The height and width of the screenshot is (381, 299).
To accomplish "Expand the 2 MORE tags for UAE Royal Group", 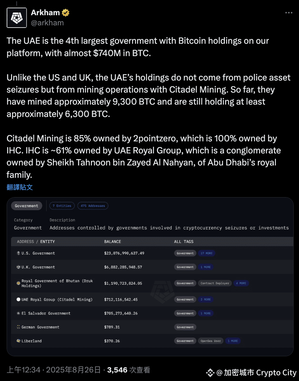I will click(206, 300).
